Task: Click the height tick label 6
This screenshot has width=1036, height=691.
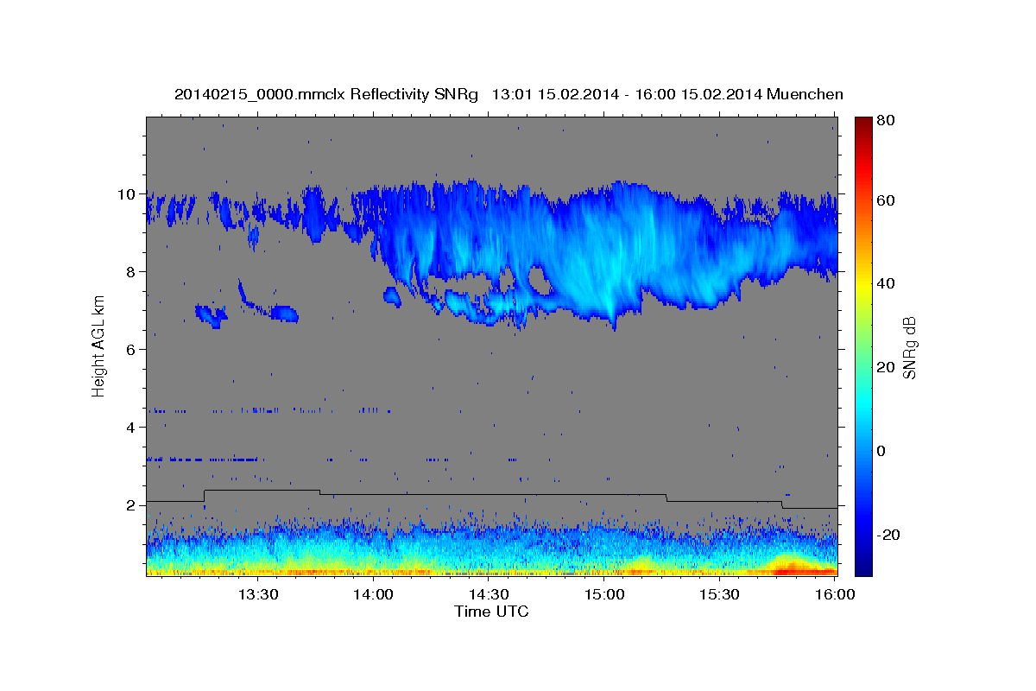Action: pyautogui.click(x=130, y=350)
